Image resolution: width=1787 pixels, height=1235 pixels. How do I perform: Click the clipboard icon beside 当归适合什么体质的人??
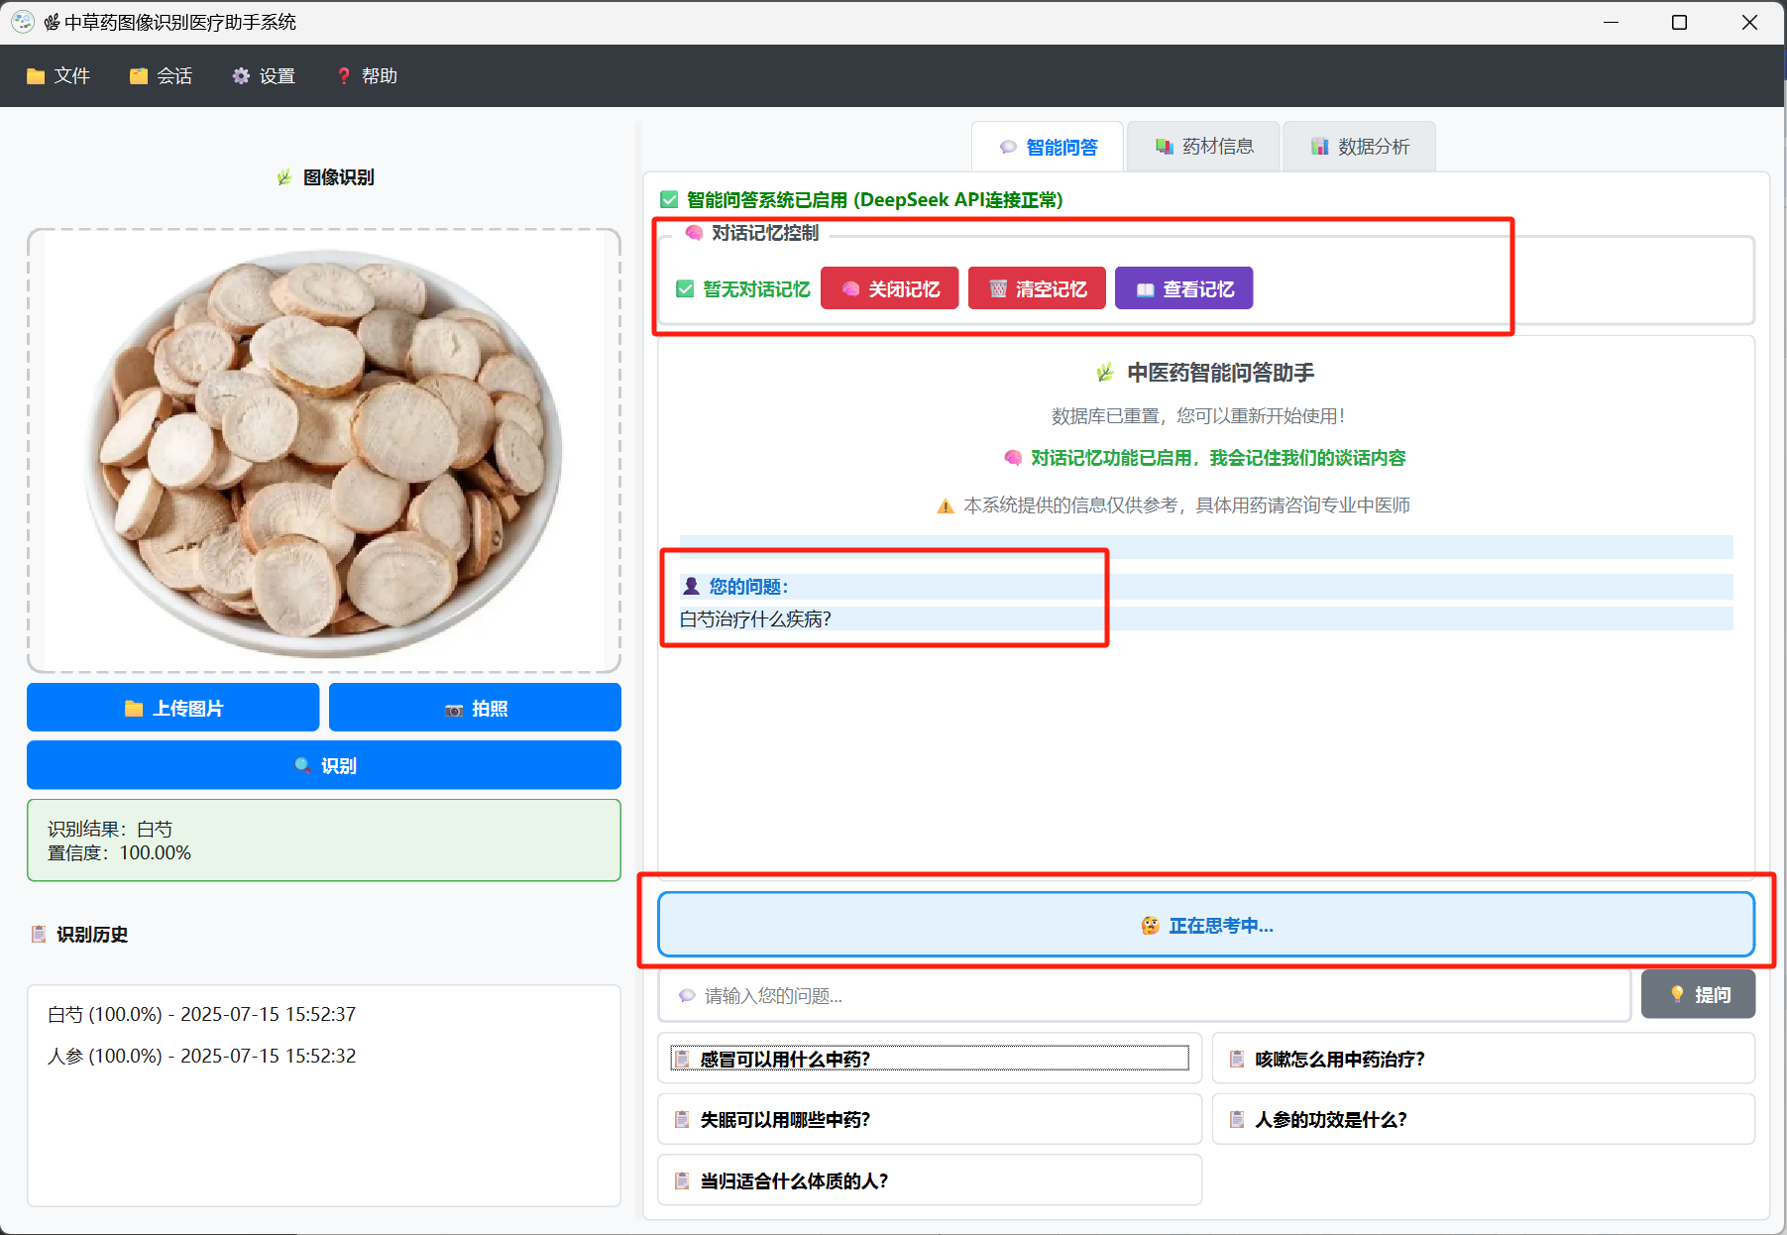tap(682, 1180)
